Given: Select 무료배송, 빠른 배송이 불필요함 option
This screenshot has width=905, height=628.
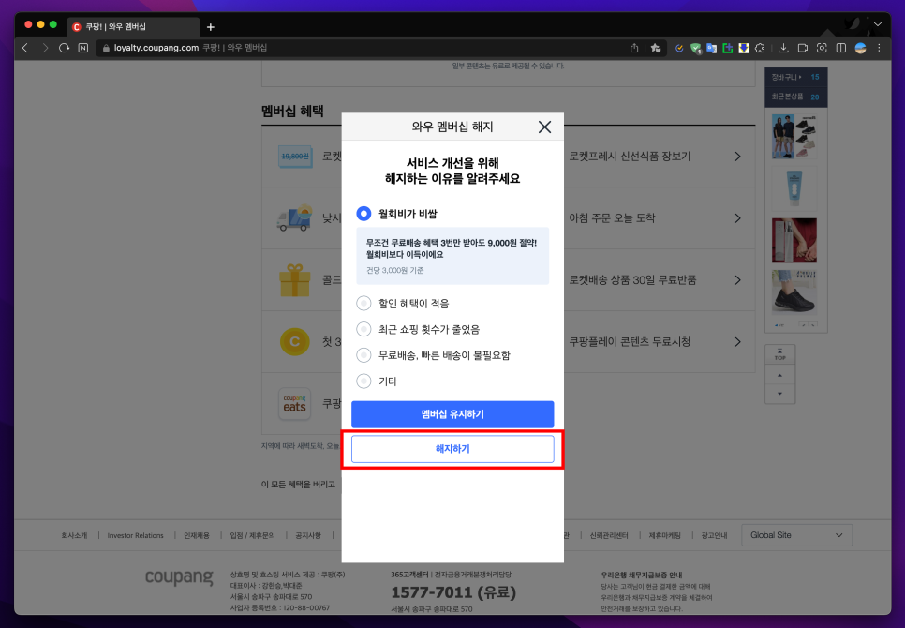Looking at the screenshot, I should coord(363,355).
